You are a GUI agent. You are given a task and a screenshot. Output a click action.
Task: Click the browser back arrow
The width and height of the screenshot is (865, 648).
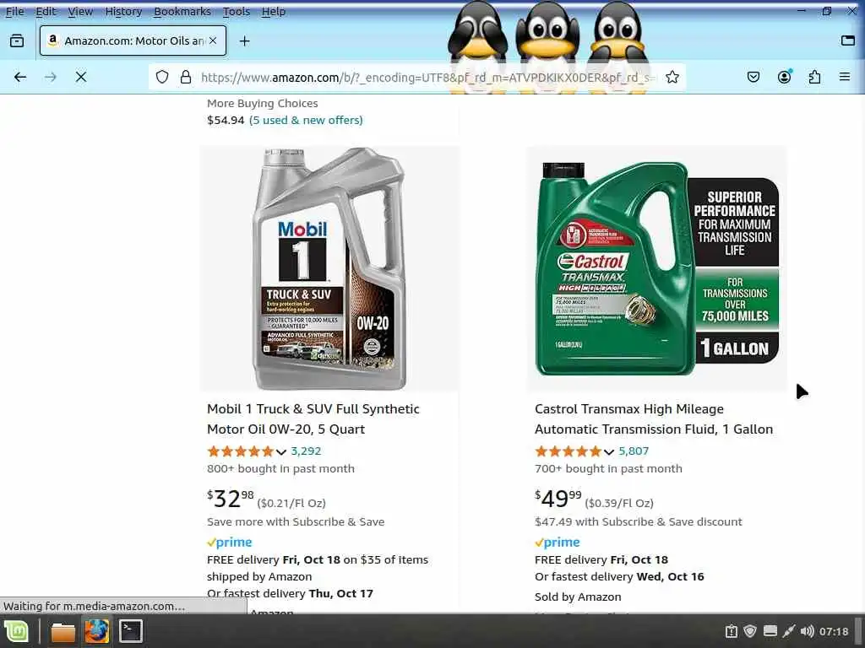[20, 77]
